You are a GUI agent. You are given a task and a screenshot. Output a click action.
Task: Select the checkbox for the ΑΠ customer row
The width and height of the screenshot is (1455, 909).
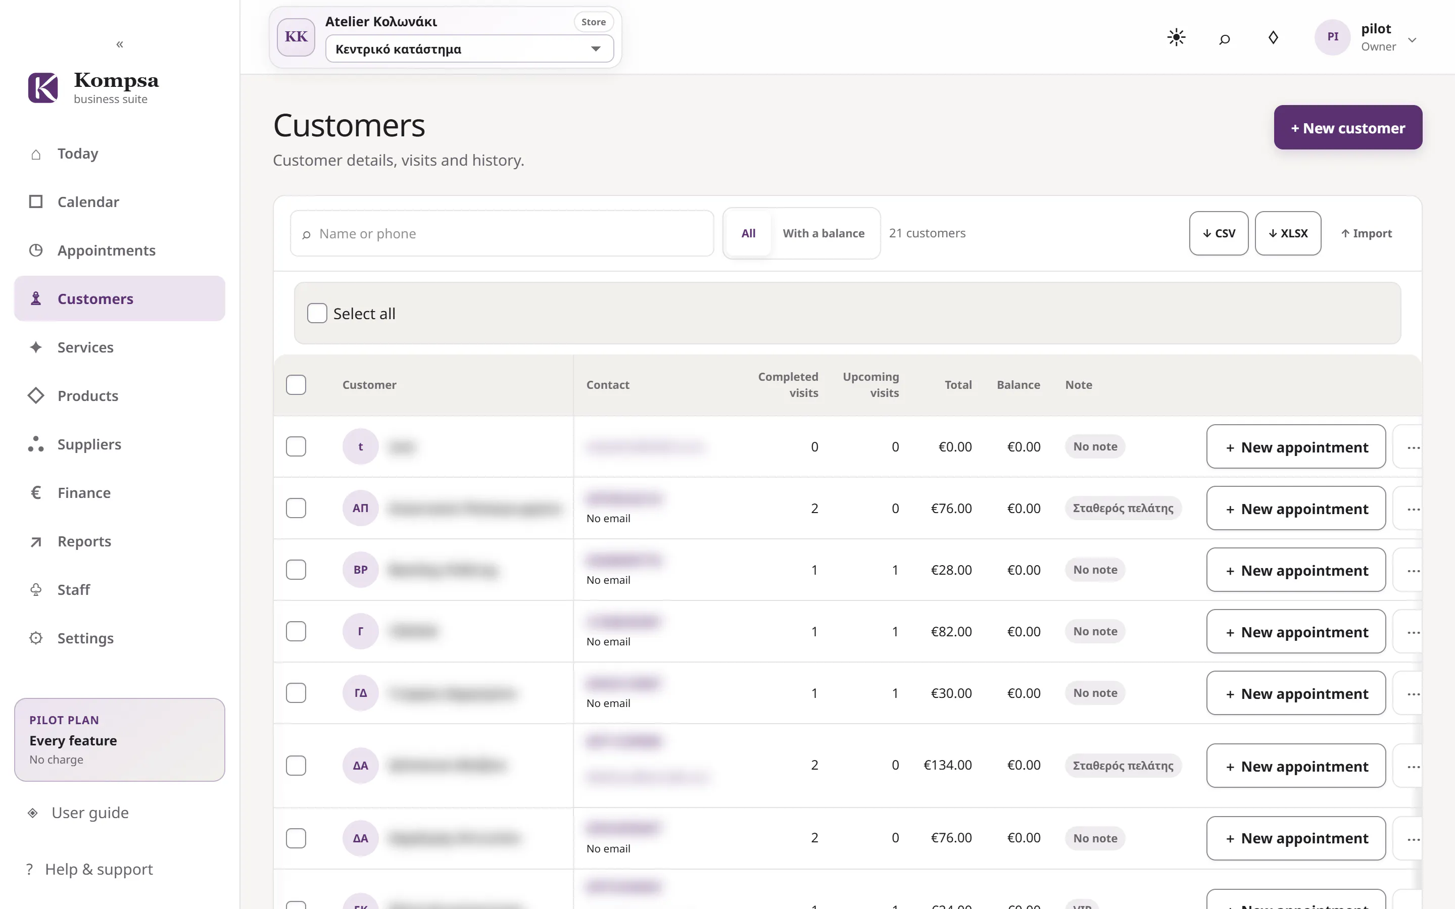click(x=296, y=508)
